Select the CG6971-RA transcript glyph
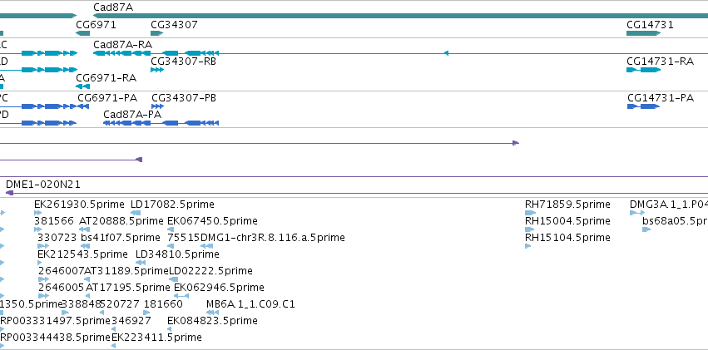708x350 pixels. coord(82,86)
